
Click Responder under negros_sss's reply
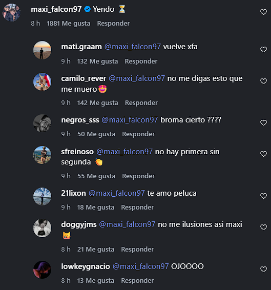tap(138, 134)
